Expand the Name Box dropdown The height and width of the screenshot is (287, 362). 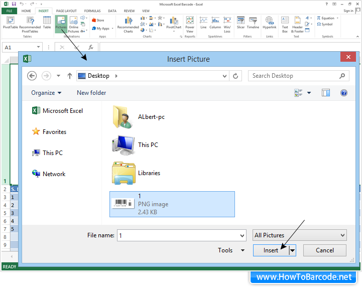point(38,47)
